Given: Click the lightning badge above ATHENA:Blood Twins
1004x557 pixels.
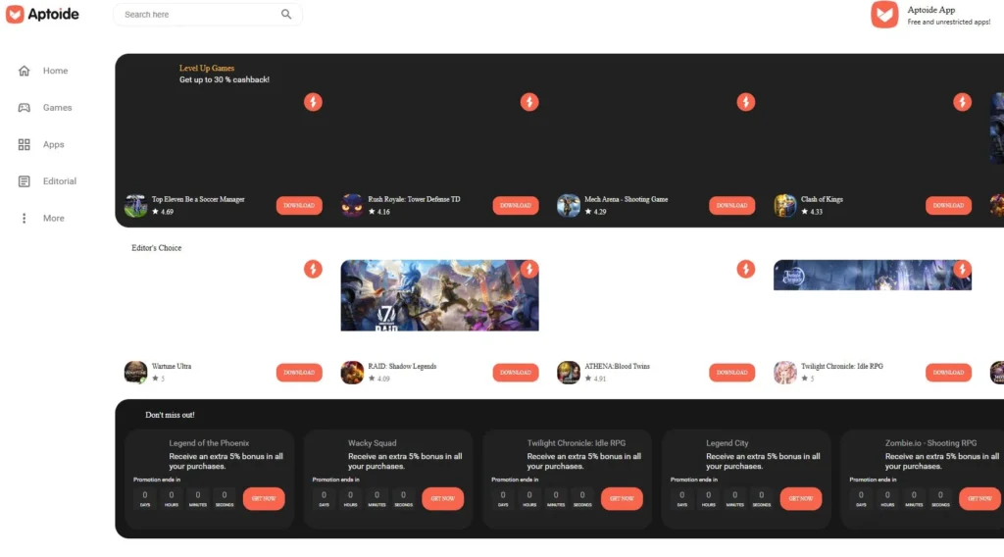Looking at the screenshot, I should tap(746, 269).
